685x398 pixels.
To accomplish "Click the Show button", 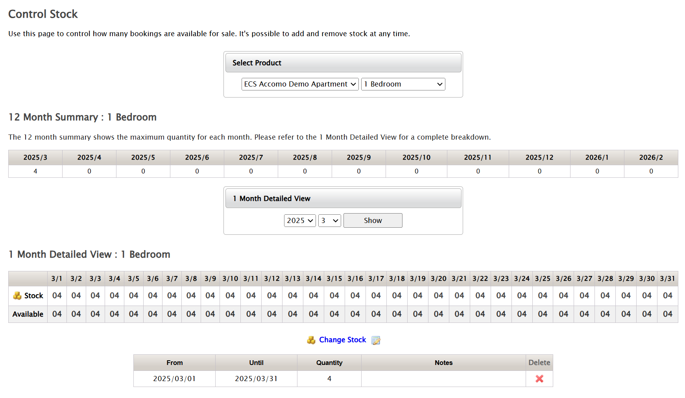I will [372, 220].
